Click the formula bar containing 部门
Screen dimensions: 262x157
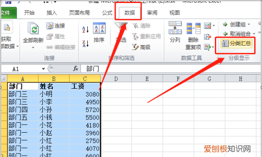170,69
